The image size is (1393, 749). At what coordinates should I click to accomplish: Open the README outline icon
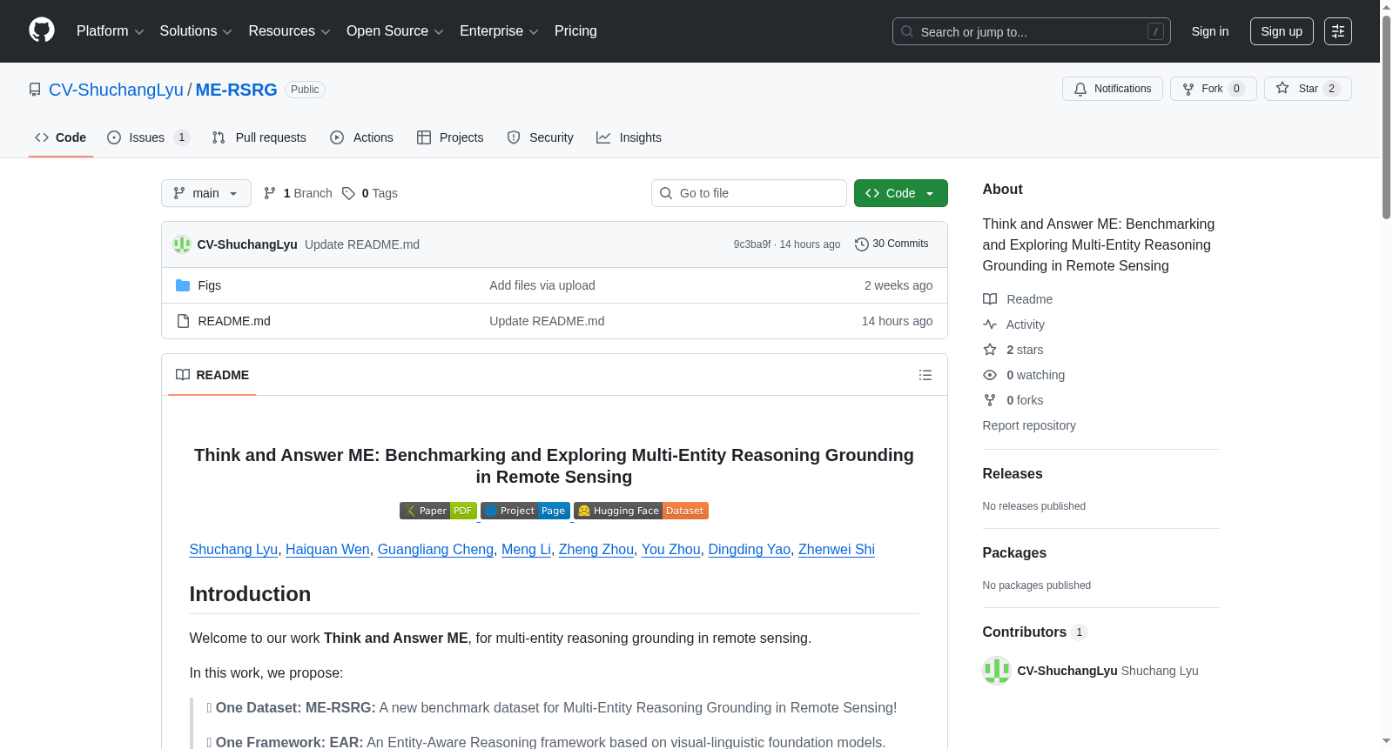pyautogui.click(x=925, y=375)
